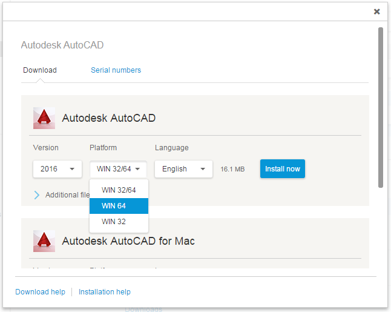
Task: Open the Installation help link
Action: [x=105, y=292]
